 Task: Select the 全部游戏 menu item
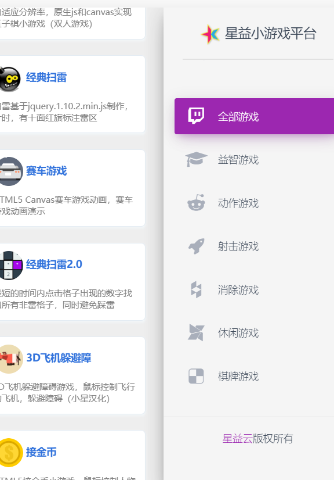click(x=254, y=116)
